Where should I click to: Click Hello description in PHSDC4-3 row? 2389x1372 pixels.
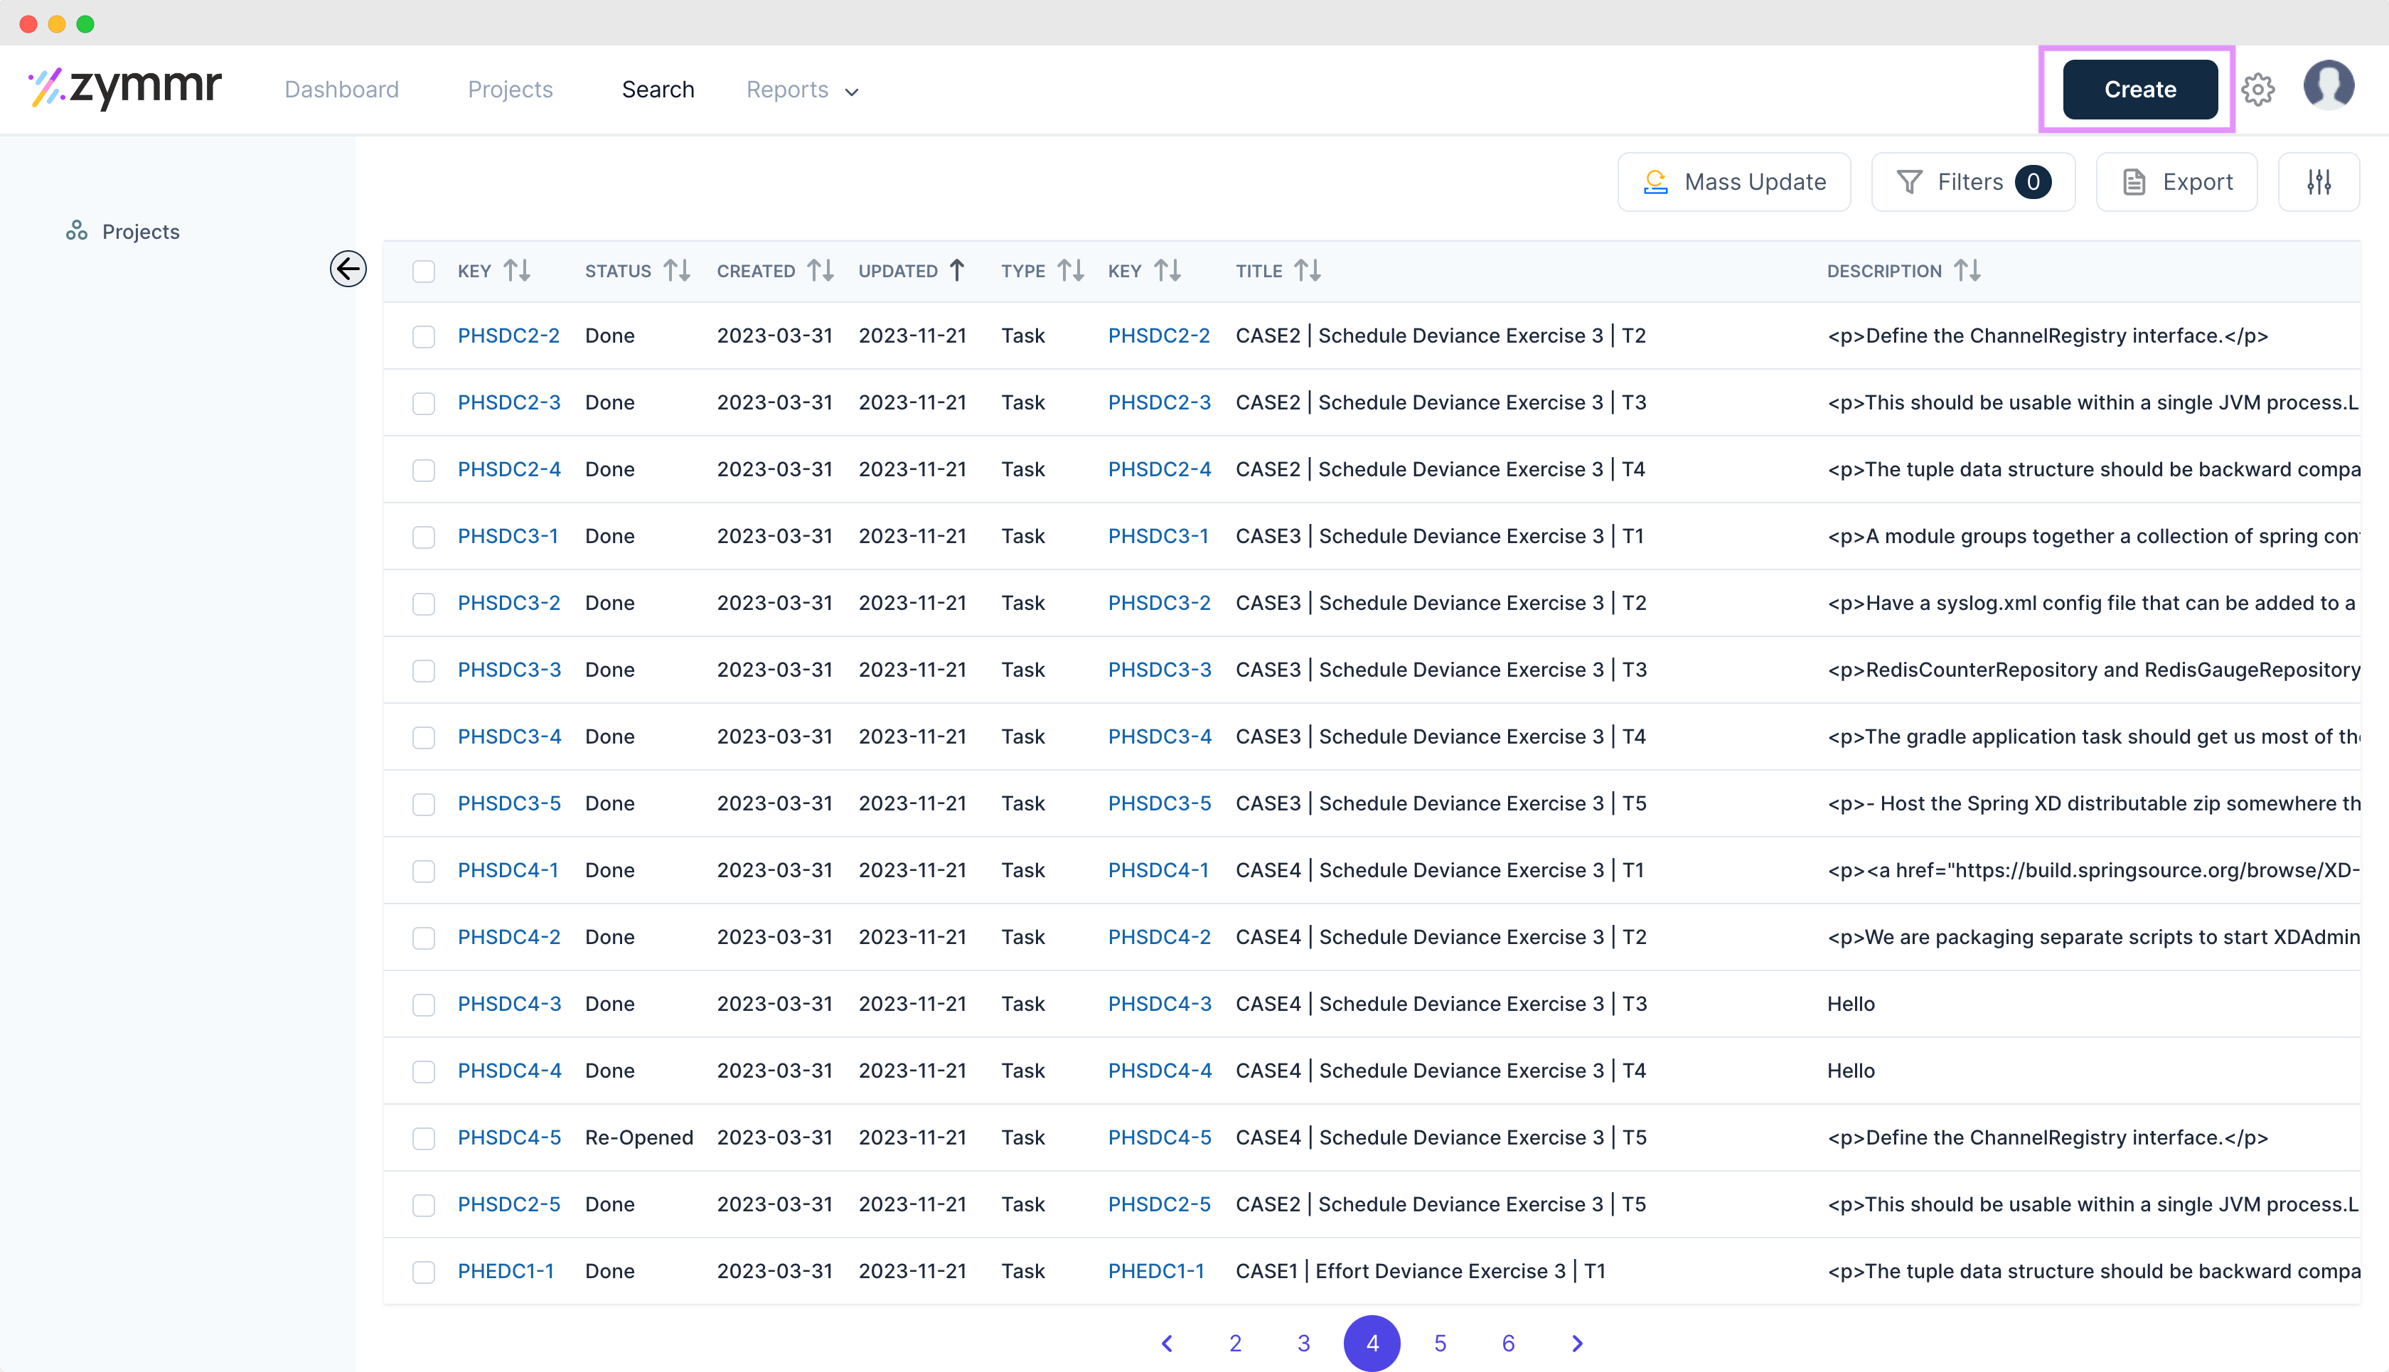pyautogui.click(x=1851, y=1004)
